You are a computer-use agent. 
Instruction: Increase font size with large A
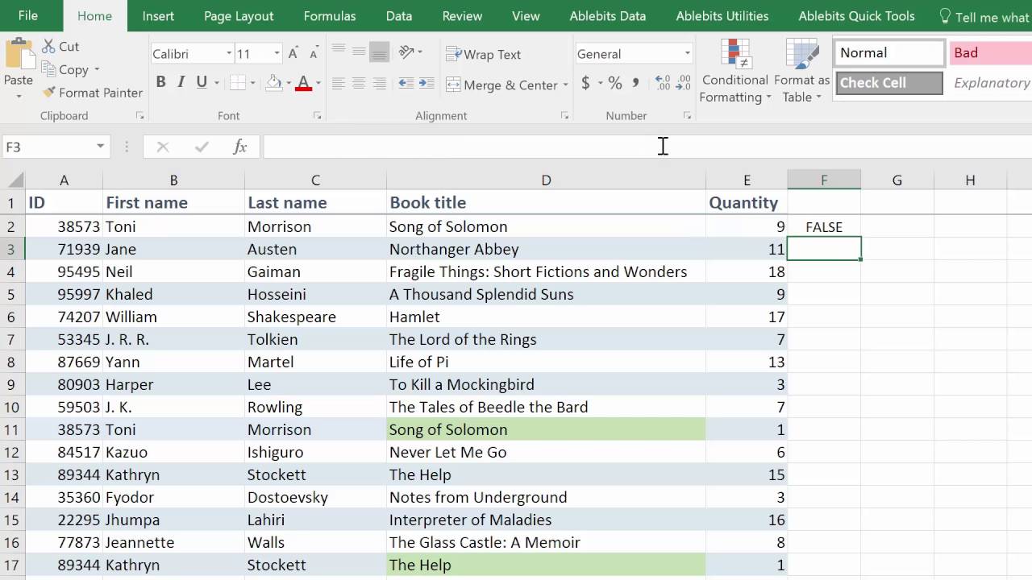point(293,54)
